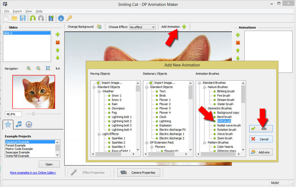Zoom out on the navigator
Viewport: 296px width, 187px height.
tap(38, 68)
